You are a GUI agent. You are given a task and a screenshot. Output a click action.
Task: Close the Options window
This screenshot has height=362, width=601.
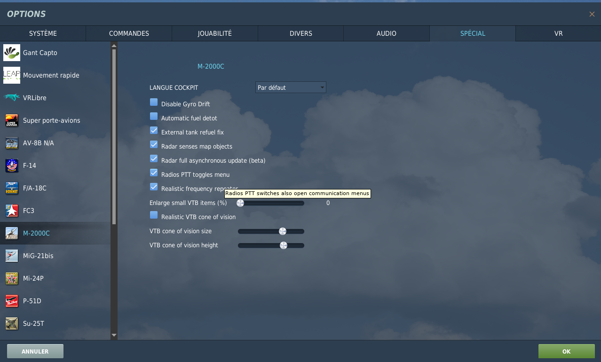tap(592, 14)
